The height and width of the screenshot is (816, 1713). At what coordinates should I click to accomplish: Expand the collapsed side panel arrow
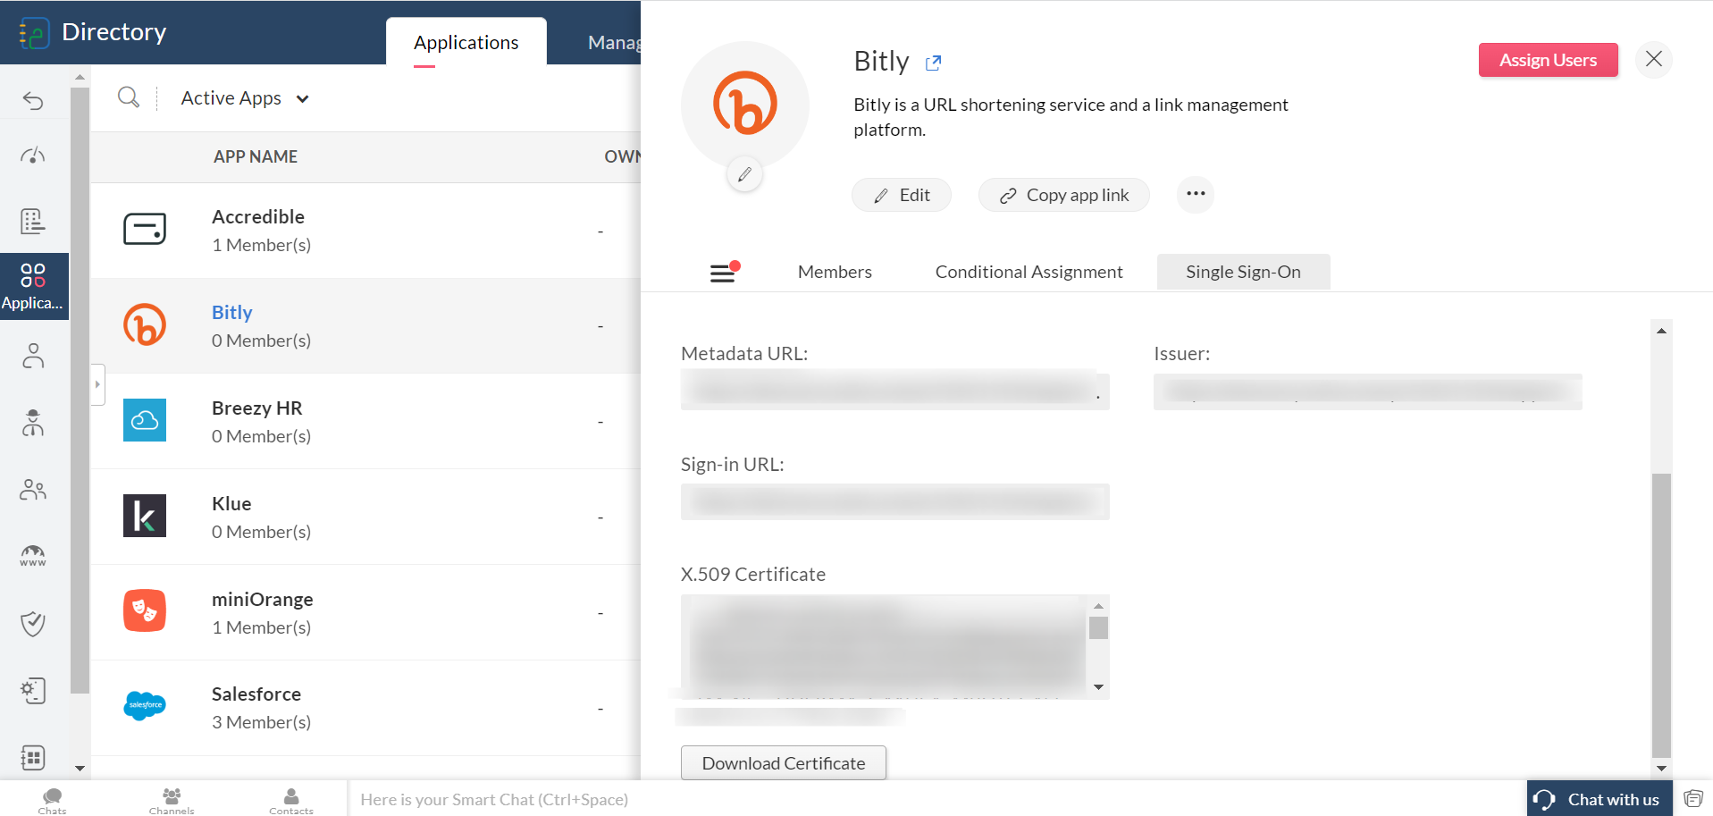tap(97, 384)
